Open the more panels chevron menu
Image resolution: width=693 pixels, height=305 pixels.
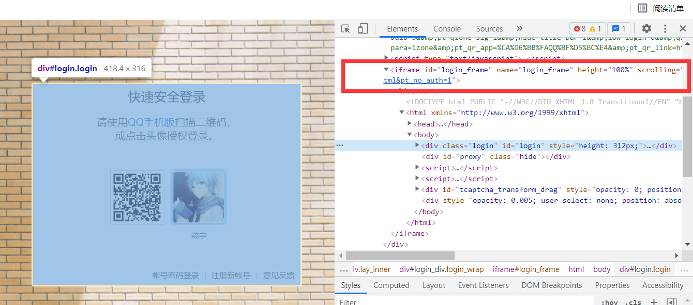pyautogui.click(x=519, y=28)
